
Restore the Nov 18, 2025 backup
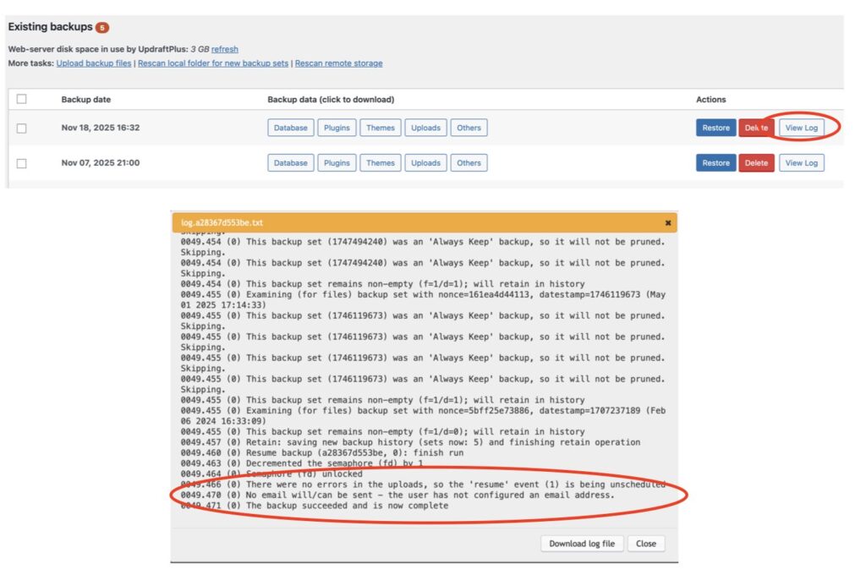[715, 129]
